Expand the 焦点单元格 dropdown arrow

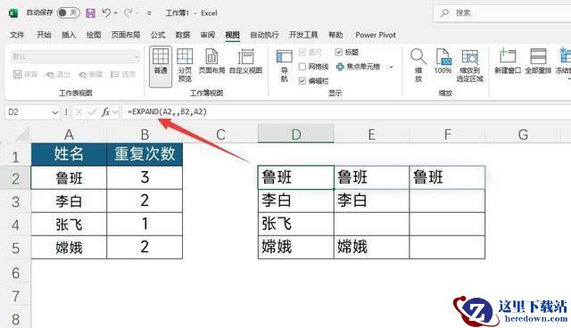[x=391, y=67]
